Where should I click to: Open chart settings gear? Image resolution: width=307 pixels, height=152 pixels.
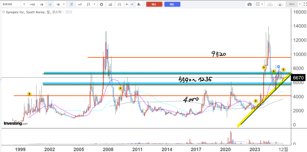101,4
